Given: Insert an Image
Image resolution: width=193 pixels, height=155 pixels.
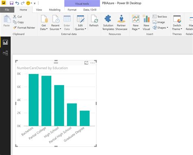Looking at the screenshot, I should pyautogui.click(x=159, y=22).
